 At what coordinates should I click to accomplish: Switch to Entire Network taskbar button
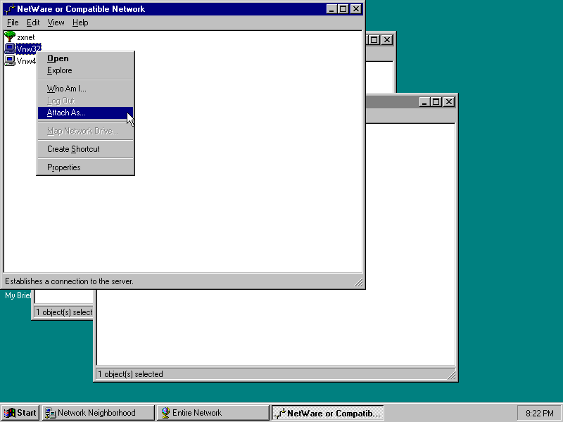[x=213, y=413]
